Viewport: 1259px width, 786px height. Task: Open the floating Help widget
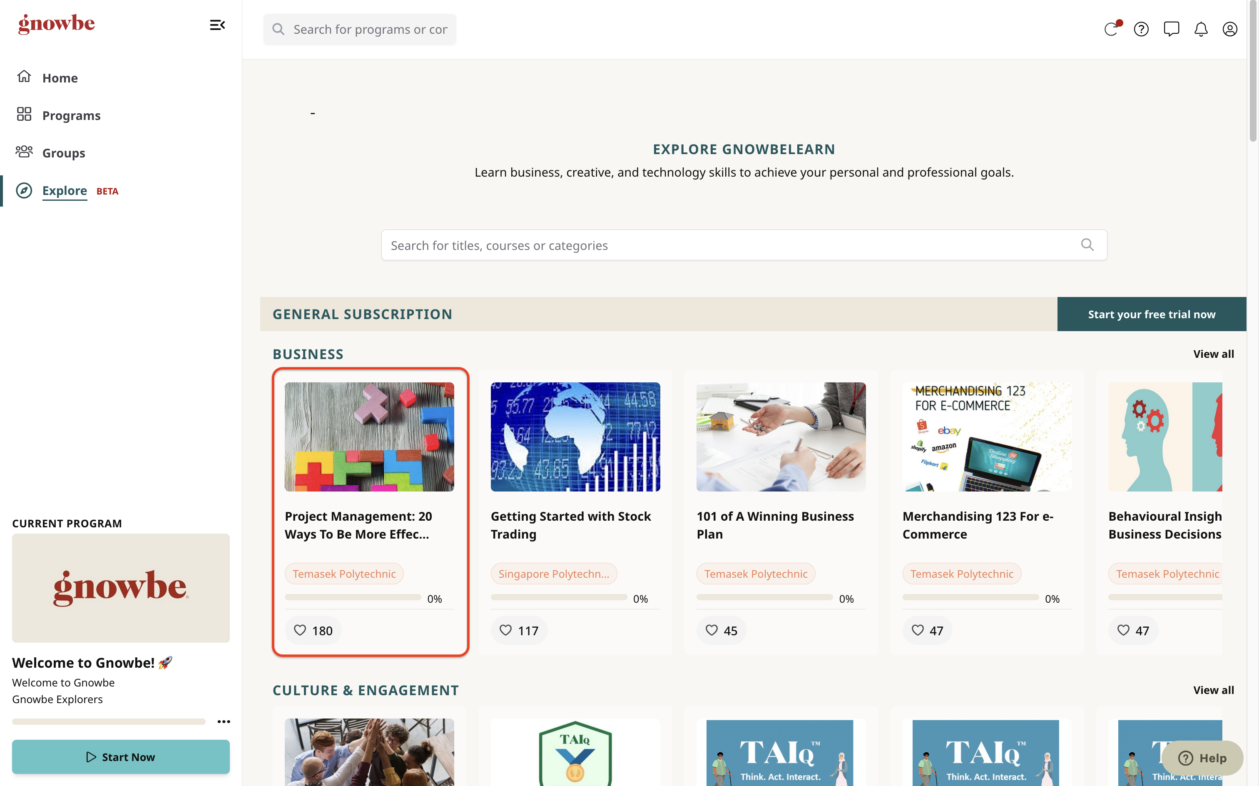tap(1202, 758)
